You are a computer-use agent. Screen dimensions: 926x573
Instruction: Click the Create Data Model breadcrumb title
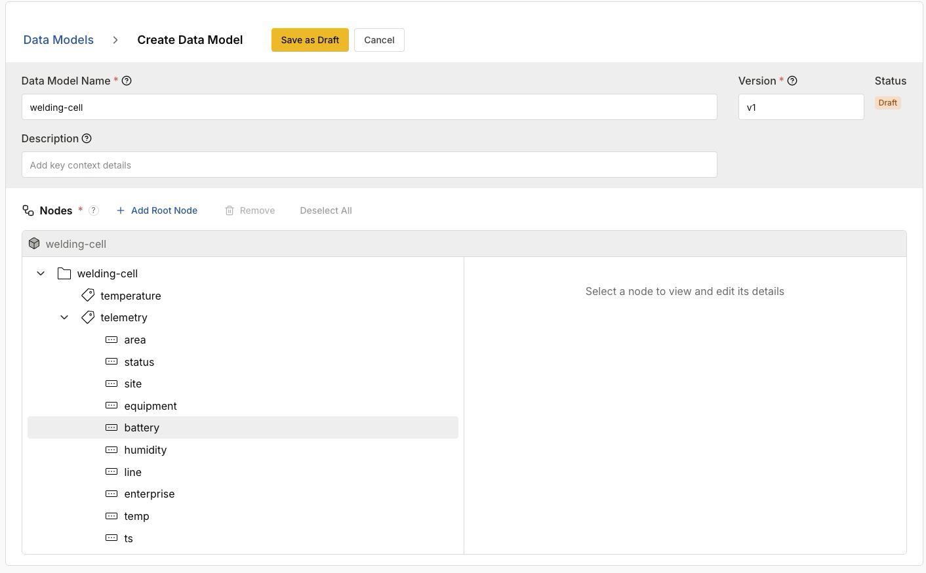point(190,40)
